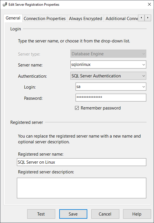Open the Authentication drop-down list

(108, 76)
